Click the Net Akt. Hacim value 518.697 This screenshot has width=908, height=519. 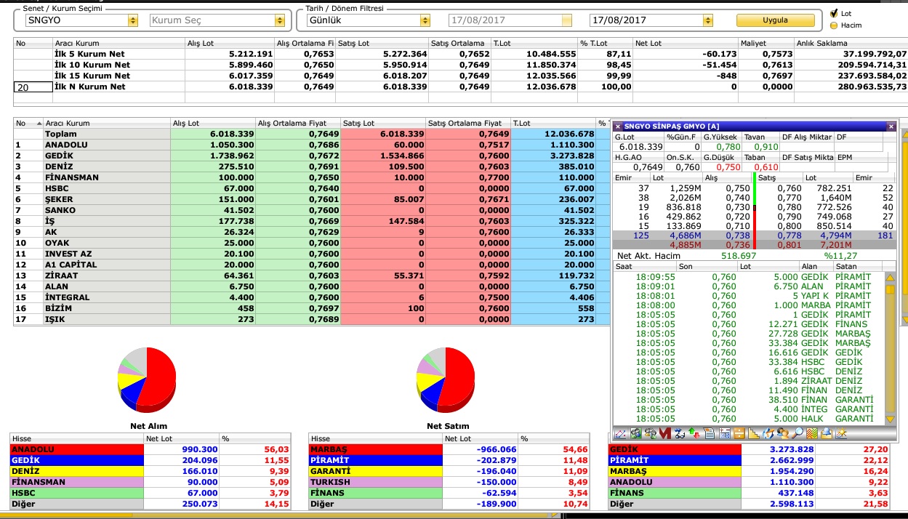739,256
